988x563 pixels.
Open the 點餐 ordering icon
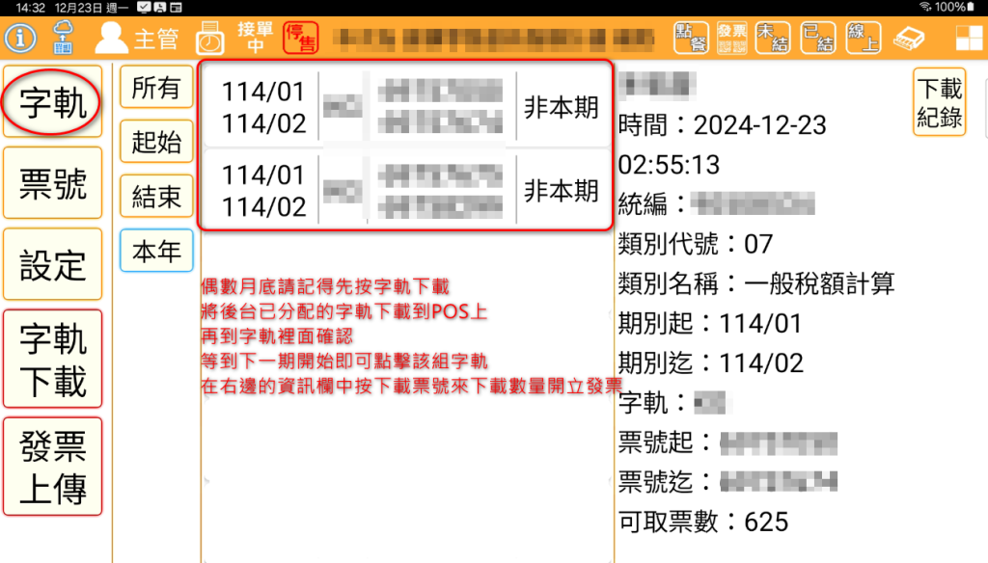pyautogui.click(x=691, y=39)
